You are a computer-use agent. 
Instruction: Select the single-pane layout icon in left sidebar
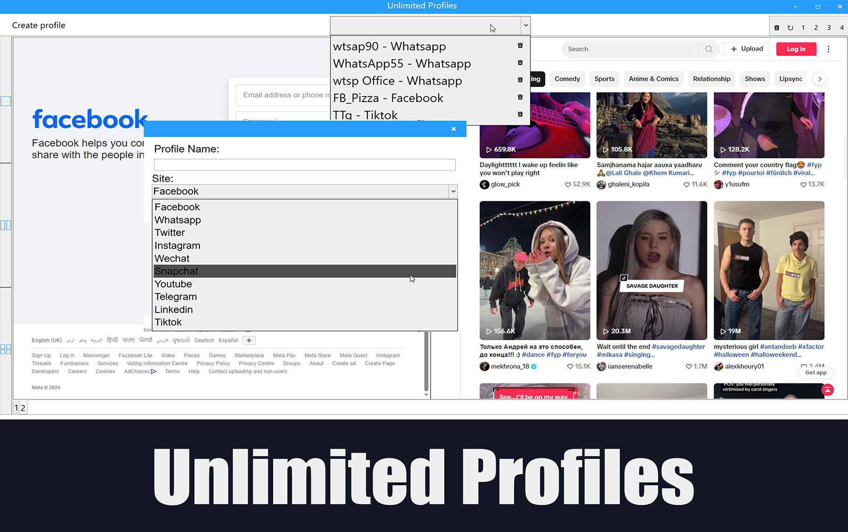tap(6, 100)
